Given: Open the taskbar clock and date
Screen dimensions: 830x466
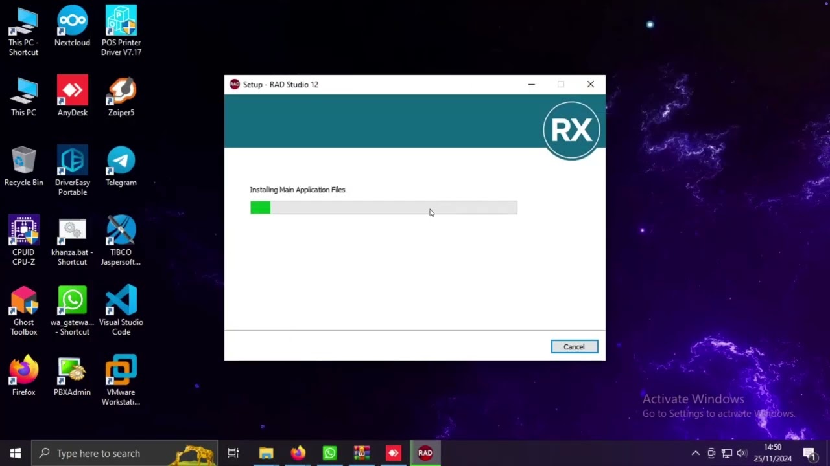Looking at the screenshot, I should point(772,453).
